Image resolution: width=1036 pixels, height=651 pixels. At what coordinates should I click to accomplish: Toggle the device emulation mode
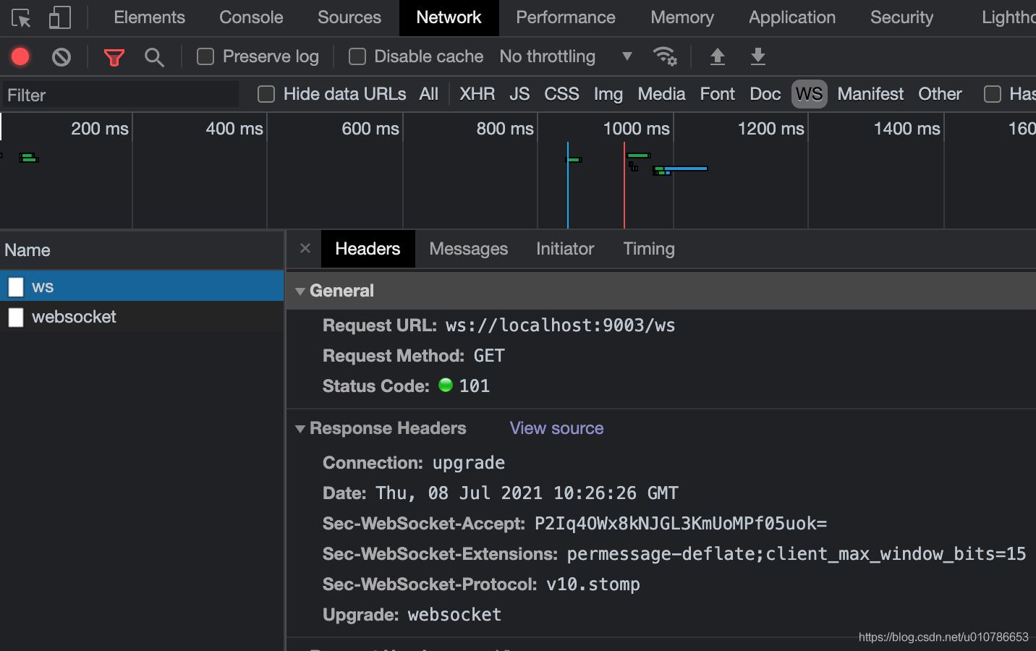point(59,17)
